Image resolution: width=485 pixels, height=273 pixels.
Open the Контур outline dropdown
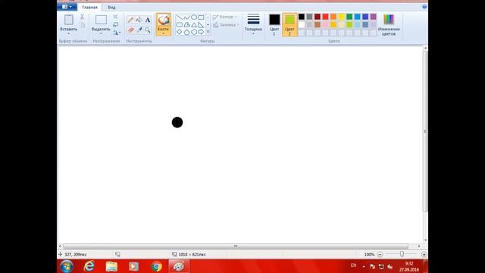[x=225, y=17]
